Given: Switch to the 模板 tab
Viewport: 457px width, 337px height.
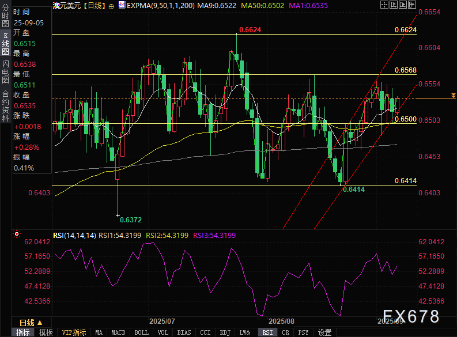Looking at the screenshot, I should [46, 332].
